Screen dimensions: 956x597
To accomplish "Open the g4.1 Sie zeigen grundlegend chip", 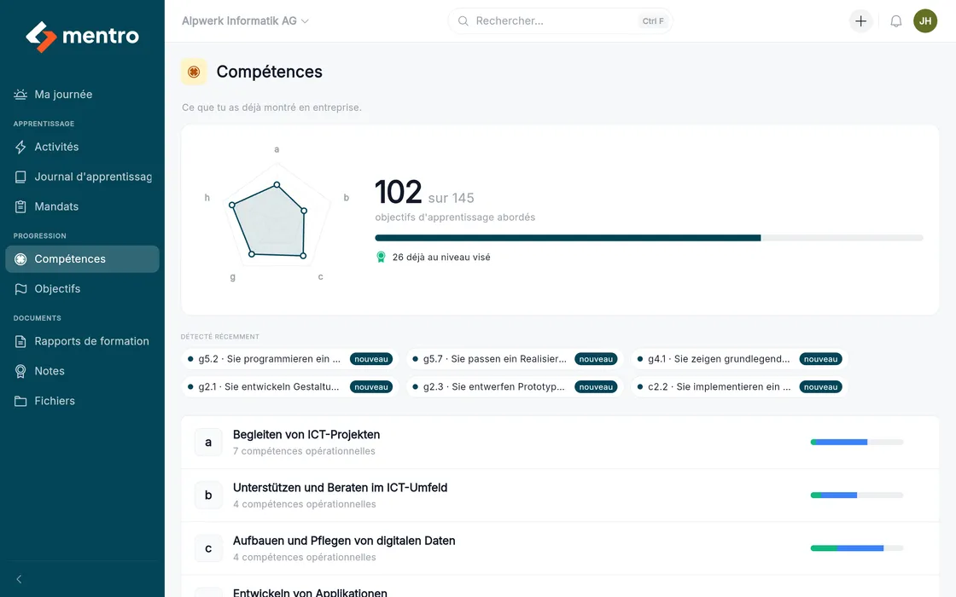I will click(x=739, y=359).
